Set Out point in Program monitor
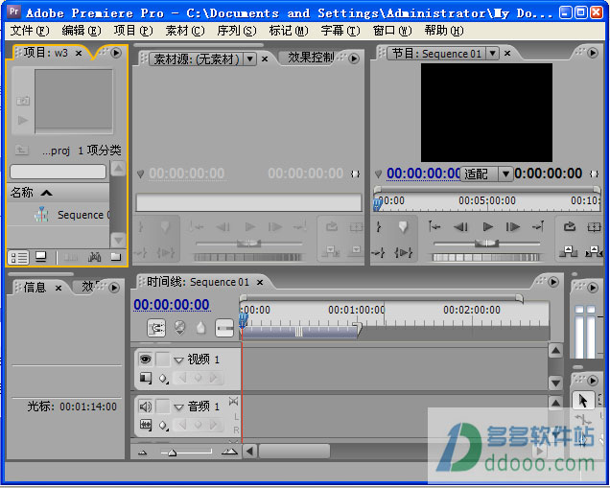 click(x=379, y=253)
